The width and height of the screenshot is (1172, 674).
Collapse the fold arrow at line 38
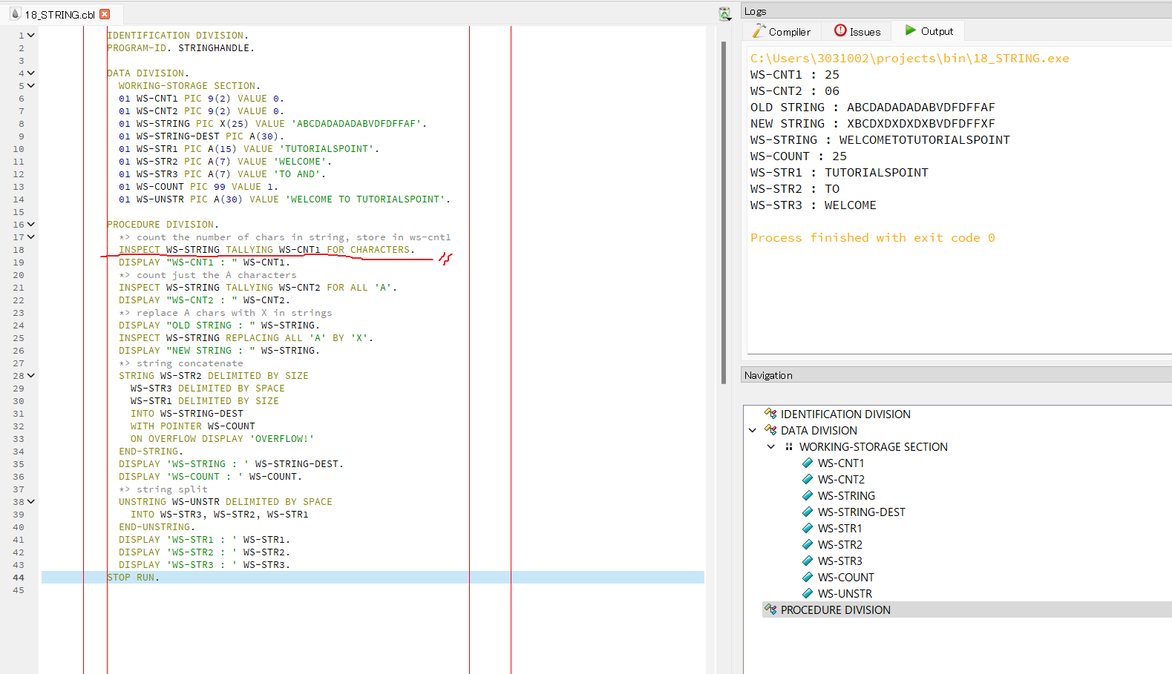click(31, 502)
